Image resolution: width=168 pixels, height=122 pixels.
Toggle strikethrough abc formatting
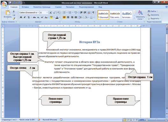(x=34, y=17)
